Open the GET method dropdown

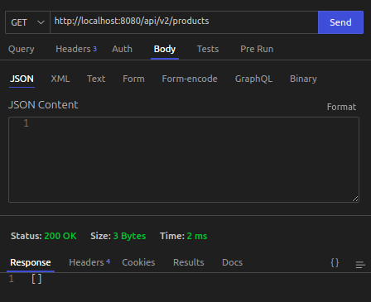27,22
